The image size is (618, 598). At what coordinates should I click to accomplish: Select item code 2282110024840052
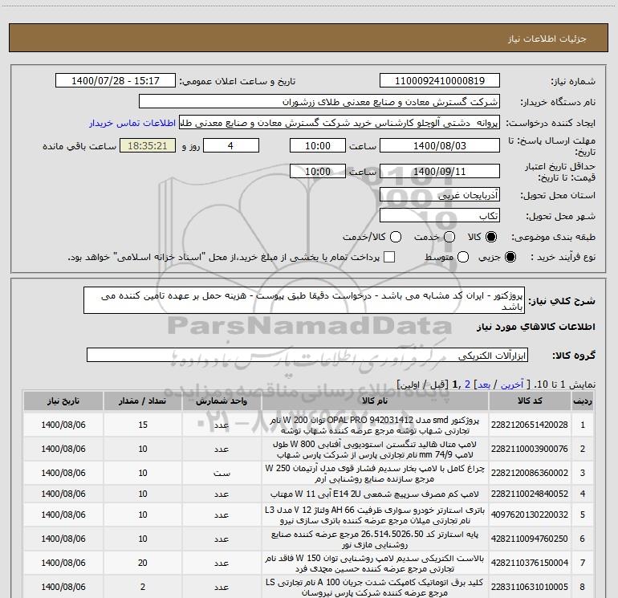[x=530, y=494]
